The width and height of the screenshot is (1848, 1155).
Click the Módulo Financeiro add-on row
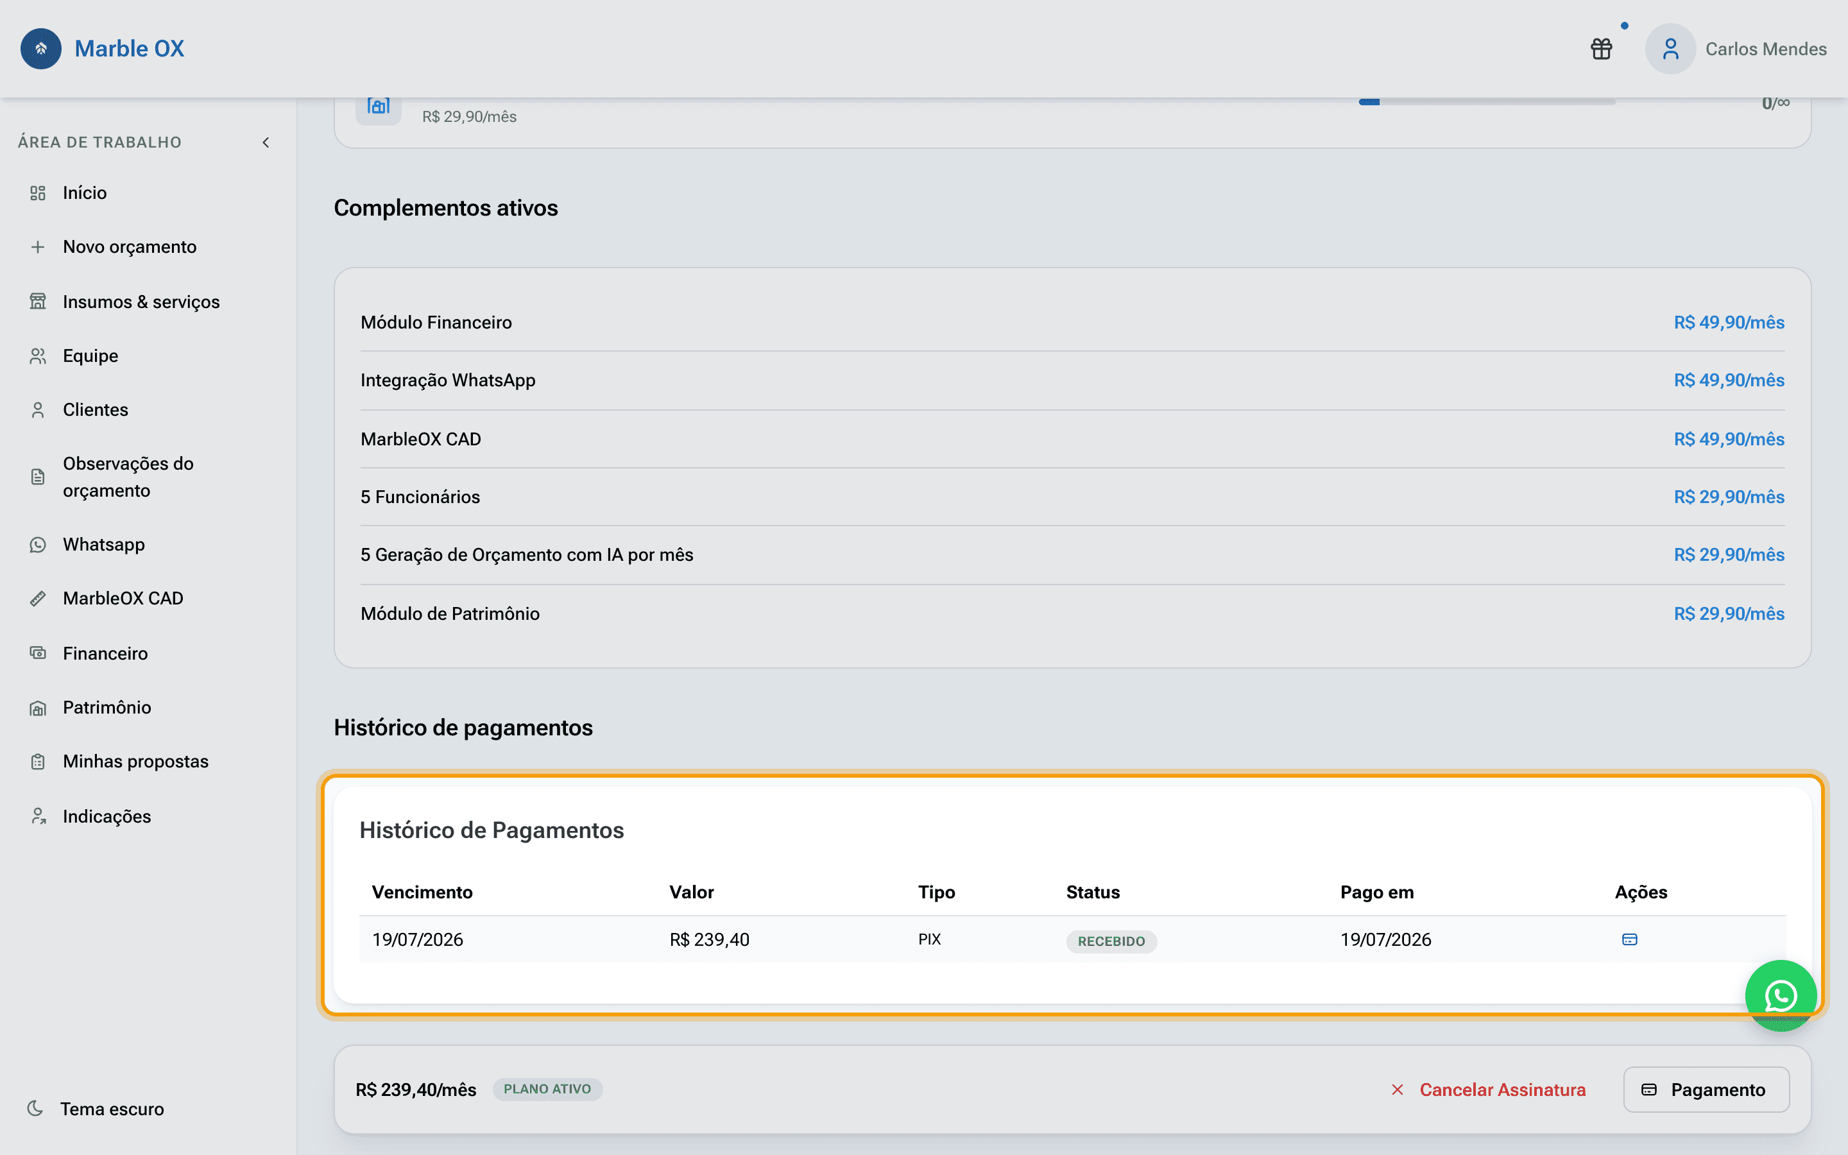(x=1072, y=322)
